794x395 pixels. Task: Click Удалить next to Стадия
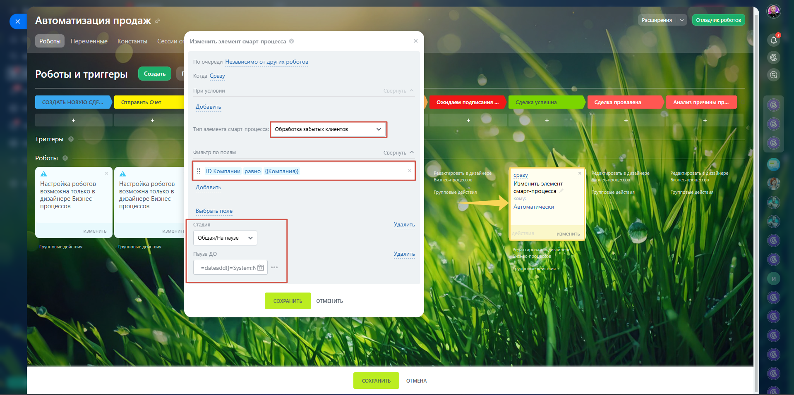coord(404,225)
